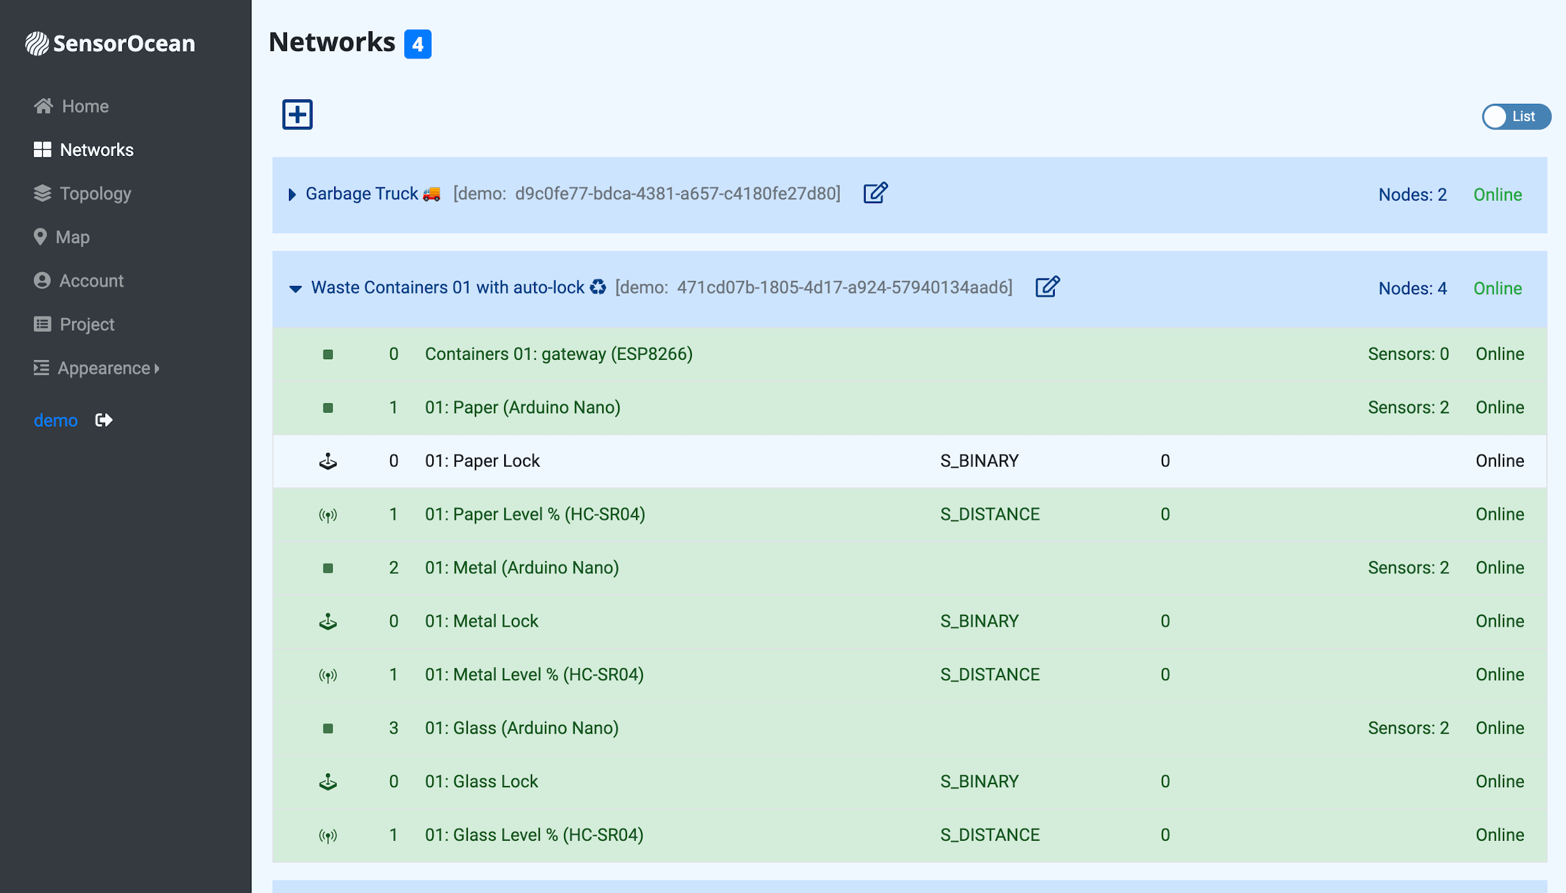Screen dimensions: 1566x893
Task: Click the SensorOcean logo
Action: [110, 43]
